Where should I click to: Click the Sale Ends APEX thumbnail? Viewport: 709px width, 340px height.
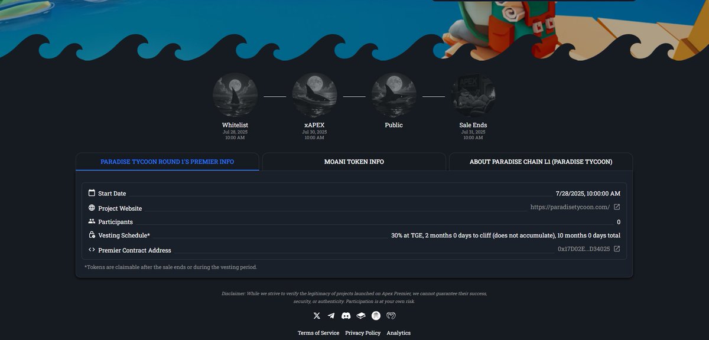click(x=473, y=94)
